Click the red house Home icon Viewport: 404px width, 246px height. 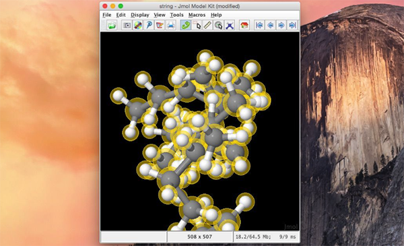[x=244, y=25]
